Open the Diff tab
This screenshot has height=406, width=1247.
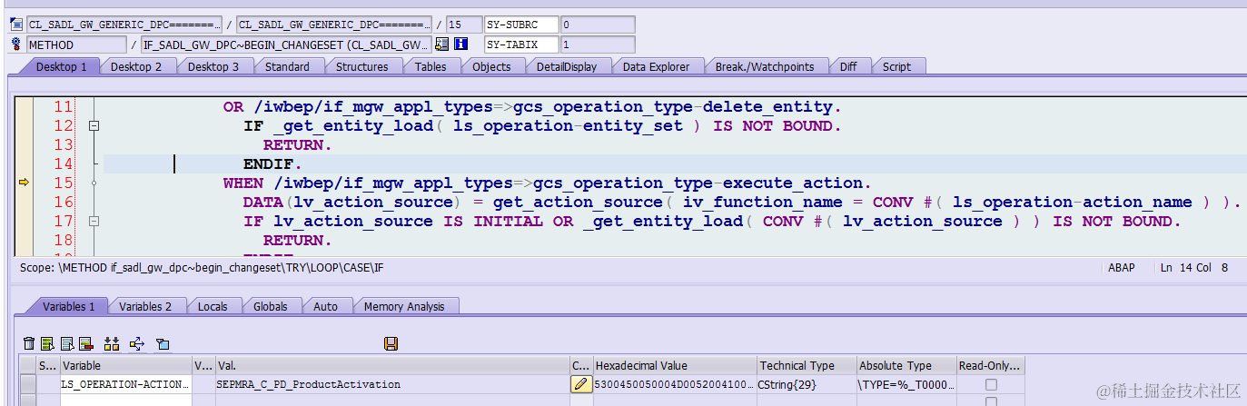click(848, 66)
